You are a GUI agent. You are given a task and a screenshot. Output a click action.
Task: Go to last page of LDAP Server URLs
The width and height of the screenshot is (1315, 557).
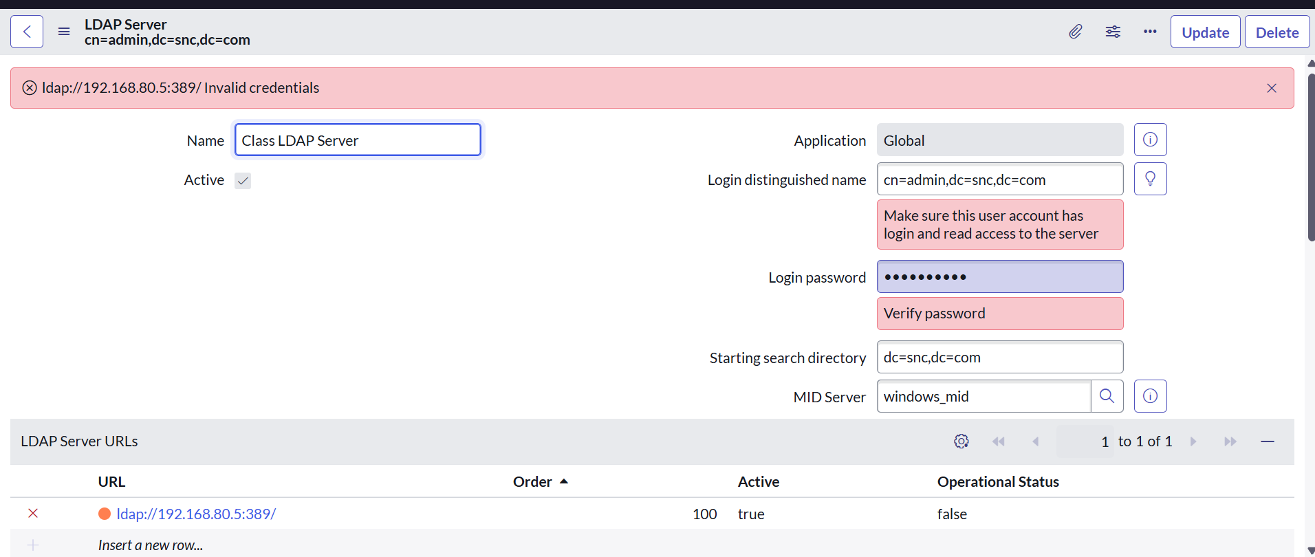(x=1230, y=441)
